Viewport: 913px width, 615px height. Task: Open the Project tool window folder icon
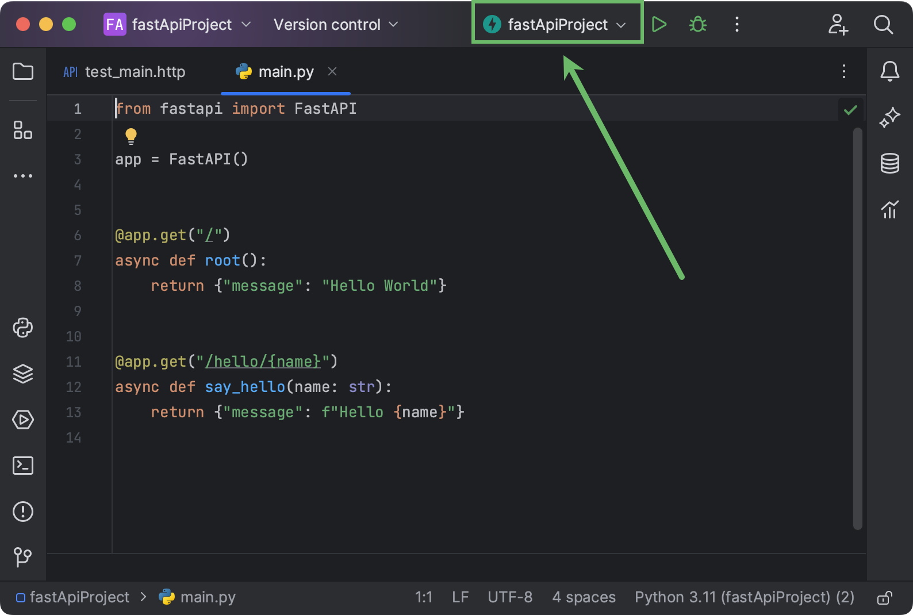(x=23, y=72)
